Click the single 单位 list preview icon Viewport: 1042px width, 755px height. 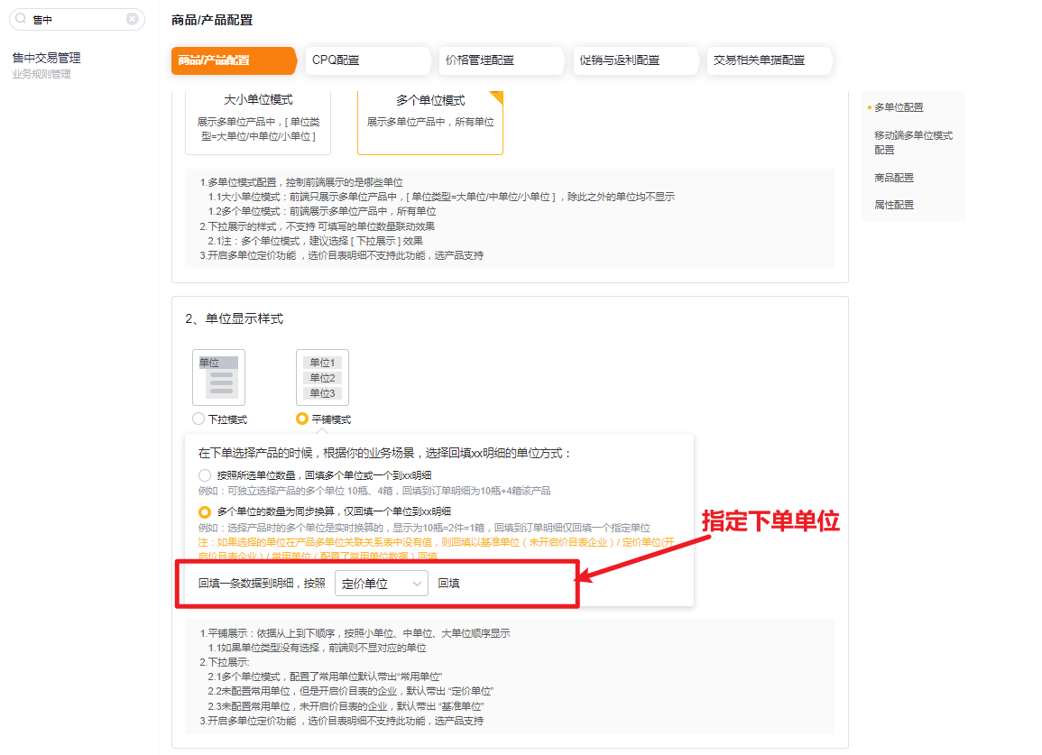pyautogui.click(x=217, y=377)
